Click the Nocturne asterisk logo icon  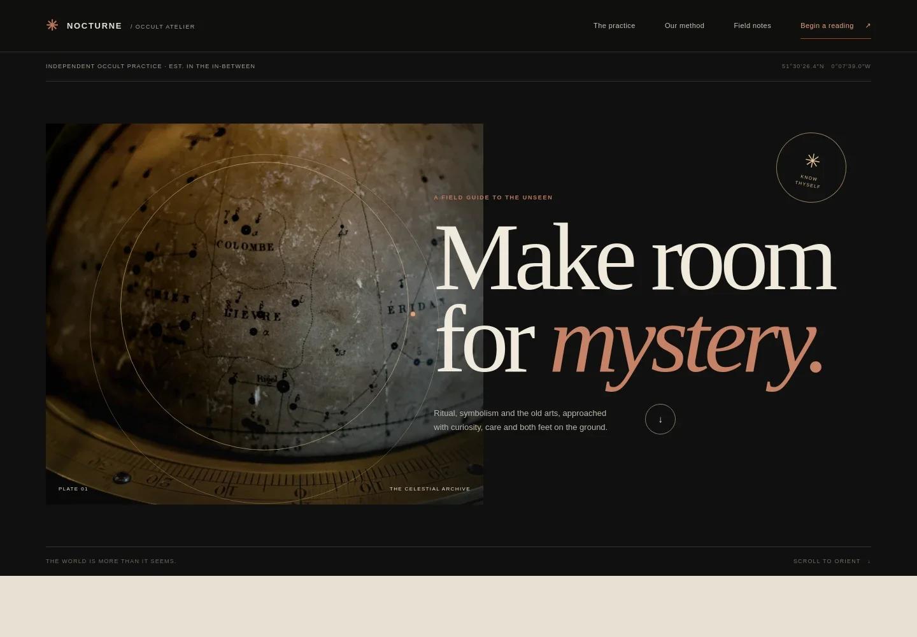(52, 25)
